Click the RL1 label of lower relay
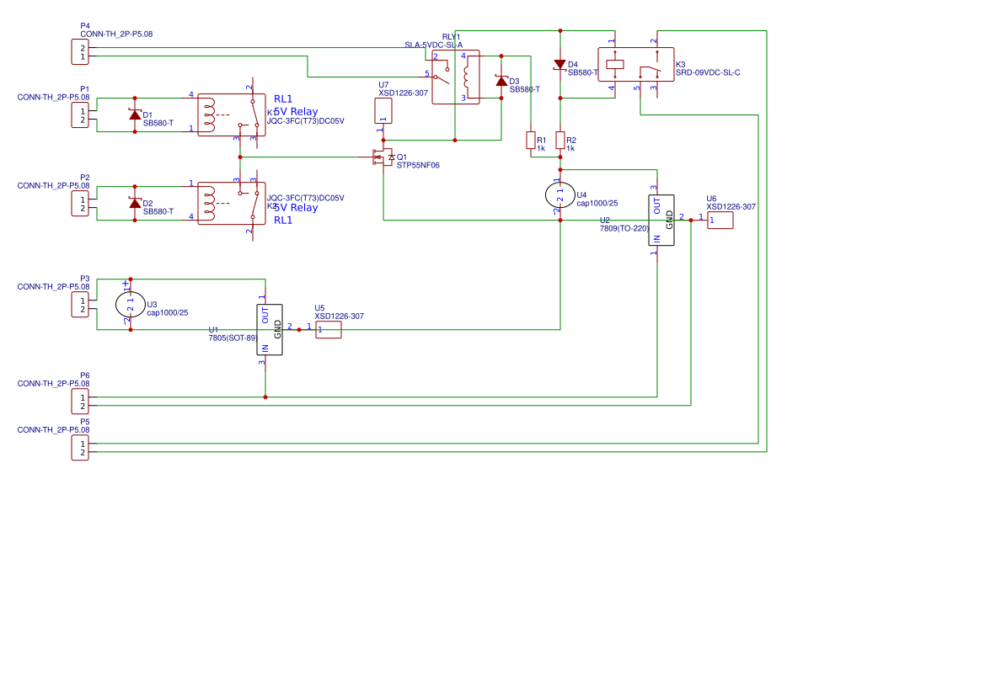The width and height of the screenshot is (985, 697). click(x=283, y=221)
